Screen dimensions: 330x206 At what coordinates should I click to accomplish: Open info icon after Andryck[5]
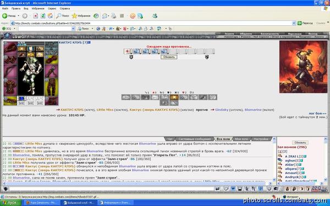[305, 177]
